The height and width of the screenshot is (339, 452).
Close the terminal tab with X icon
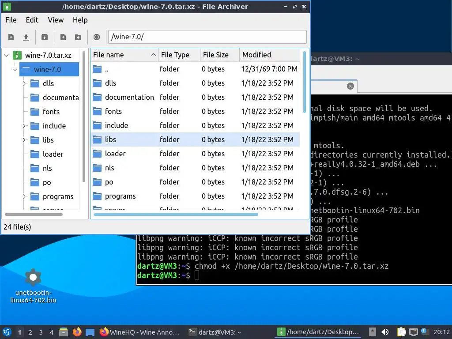pos(350,86)
